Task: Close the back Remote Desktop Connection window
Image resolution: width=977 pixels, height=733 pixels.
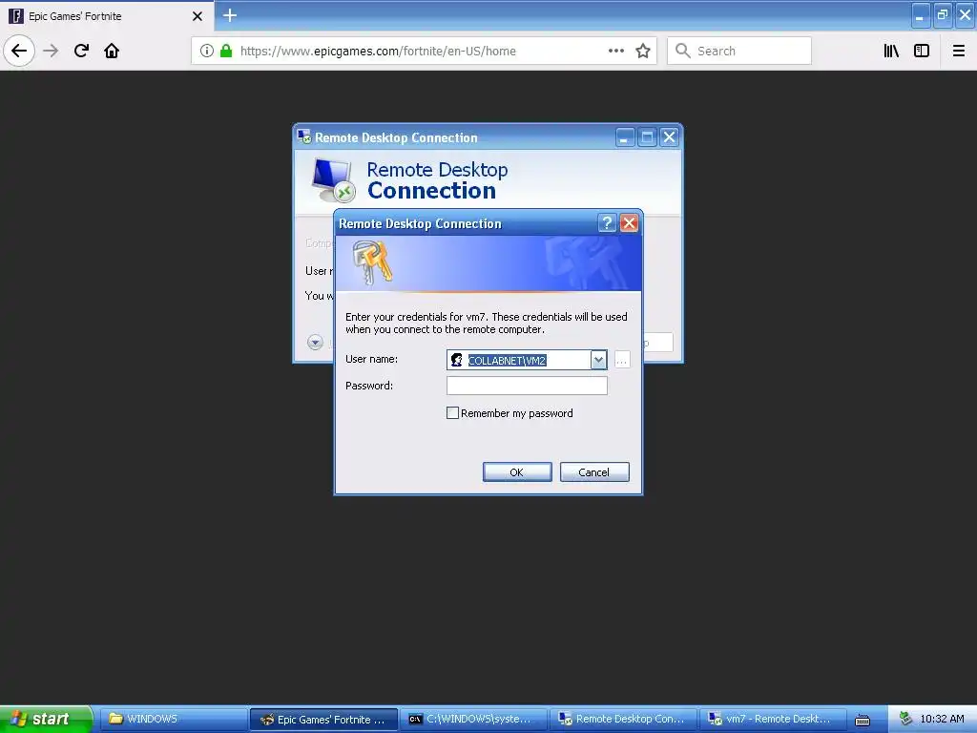Action: 669,137
